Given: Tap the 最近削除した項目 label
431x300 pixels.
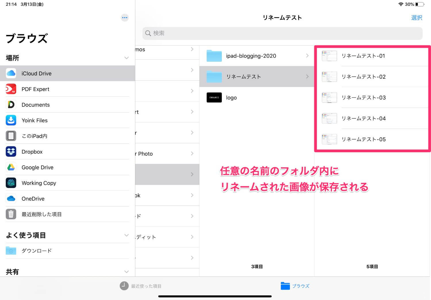Looking at the screenshot, I should pos(42,214).
